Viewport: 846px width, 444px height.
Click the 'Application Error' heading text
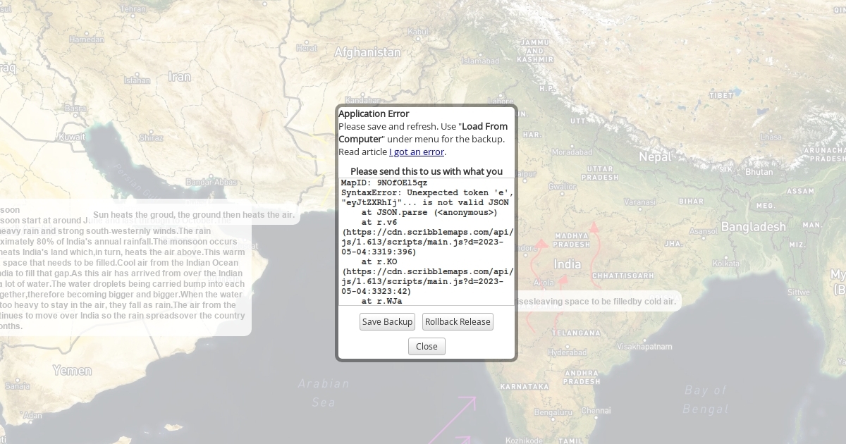(374, 113)
